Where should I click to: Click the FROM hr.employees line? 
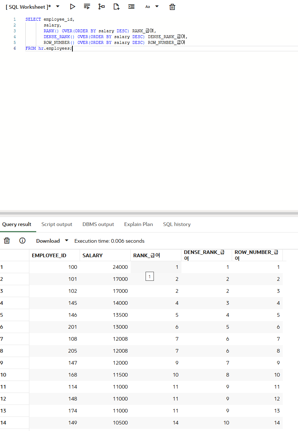coord(49,48)
